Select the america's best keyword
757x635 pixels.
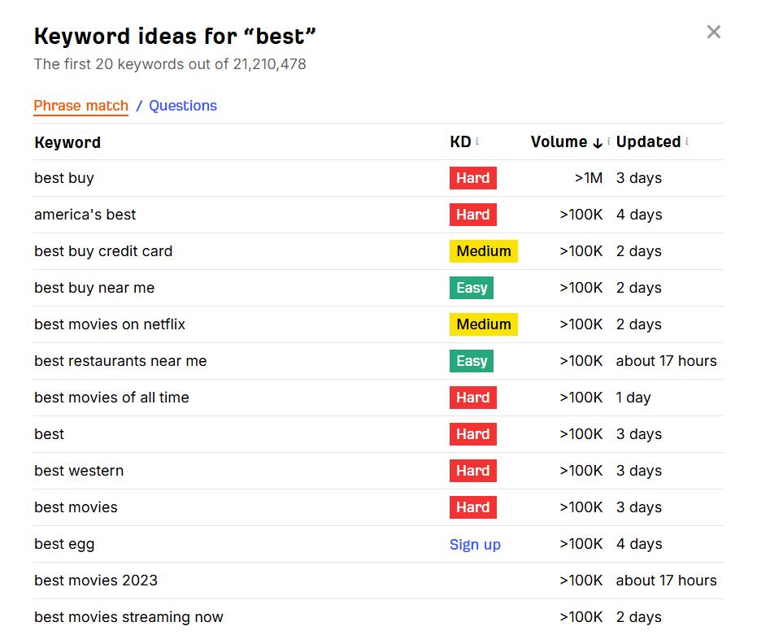coord(85,215)
